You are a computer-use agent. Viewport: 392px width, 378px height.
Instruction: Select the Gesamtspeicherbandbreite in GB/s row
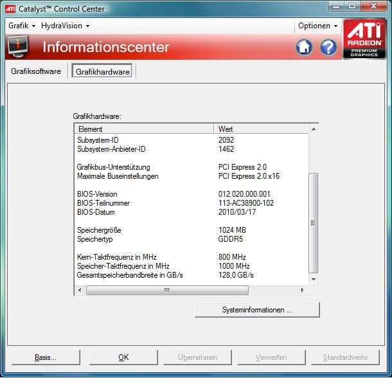pos(192,275)
